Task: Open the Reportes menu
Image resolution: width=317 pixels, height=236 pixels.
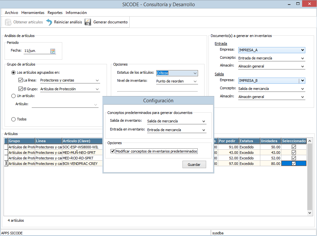Action: [x=55, y=13]
